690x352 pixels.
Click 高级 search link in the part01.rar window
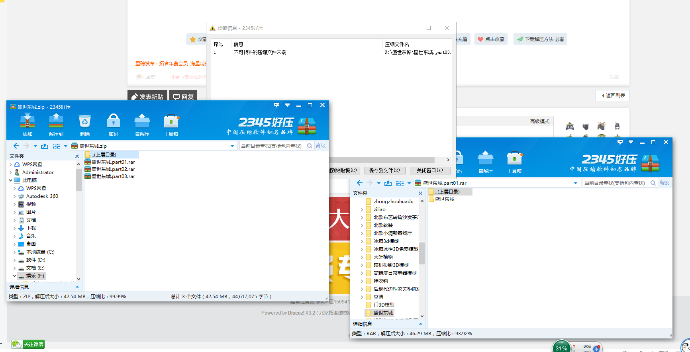pos(664,183)
